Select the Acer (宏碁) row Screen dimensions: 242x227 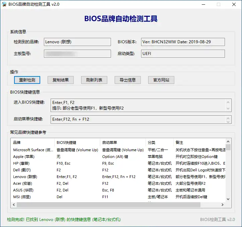pos(118,183)
